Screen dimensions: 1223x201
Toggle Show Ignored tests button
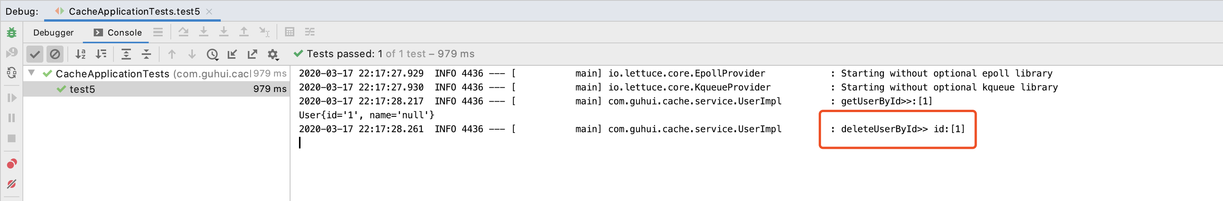tap(55, 54)
